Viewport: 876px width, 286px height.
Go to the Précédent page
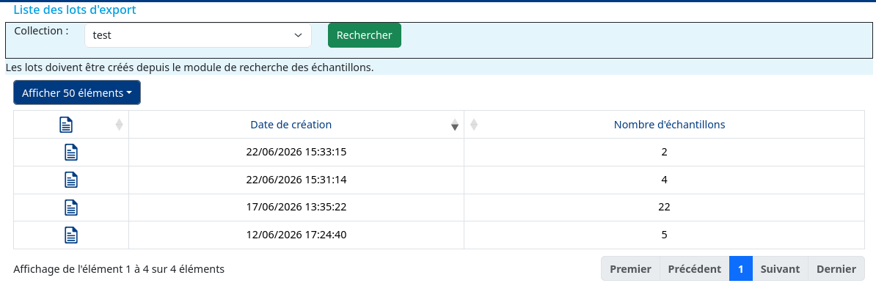pos(695,268)
